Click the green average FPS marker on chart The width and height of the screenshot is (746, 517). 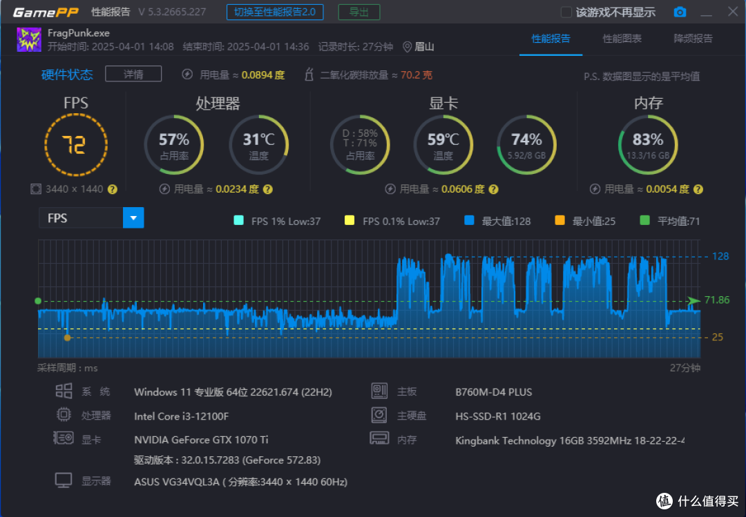coord(38,300)
